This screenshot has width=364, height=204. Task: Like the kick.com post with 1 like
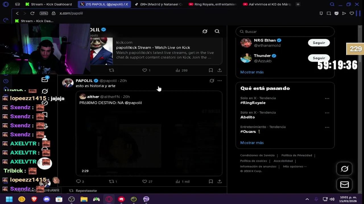coord(146,70)
